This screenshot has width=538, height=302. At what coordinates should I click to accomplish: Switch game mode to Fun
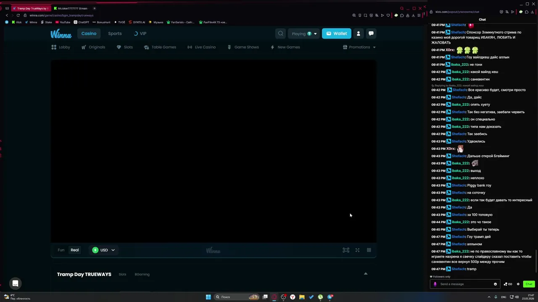[x=61, y=250]
